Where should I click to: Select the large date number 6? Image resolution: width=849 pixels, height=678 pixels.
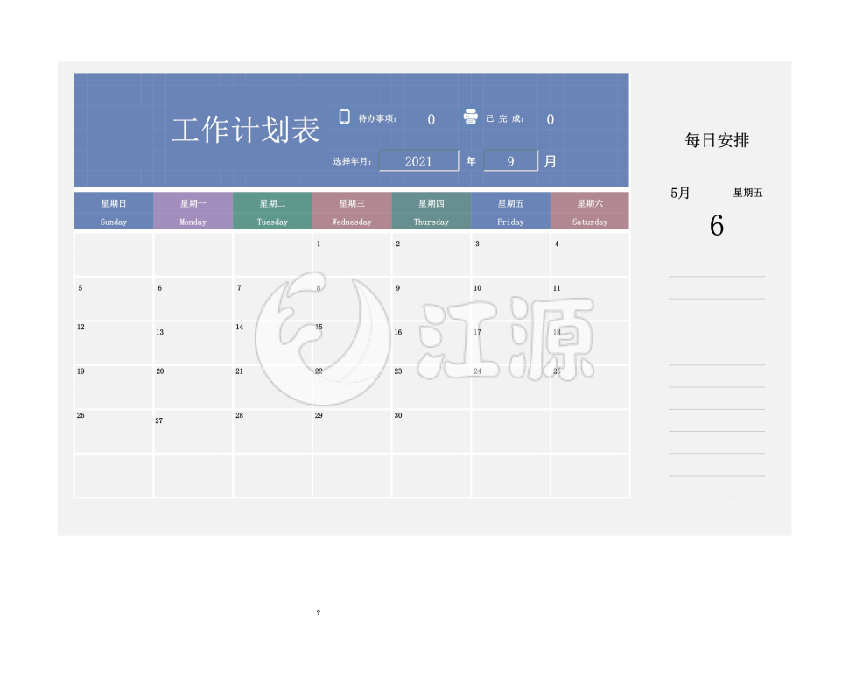pyautogui.click(x=717, y=226)
